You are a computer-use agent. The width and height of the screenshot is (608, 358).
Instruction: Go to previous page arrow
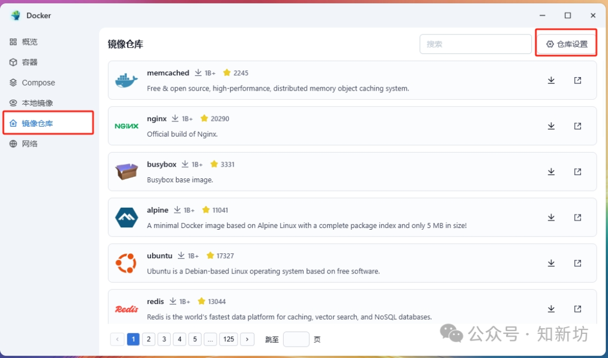coord(117,339)
